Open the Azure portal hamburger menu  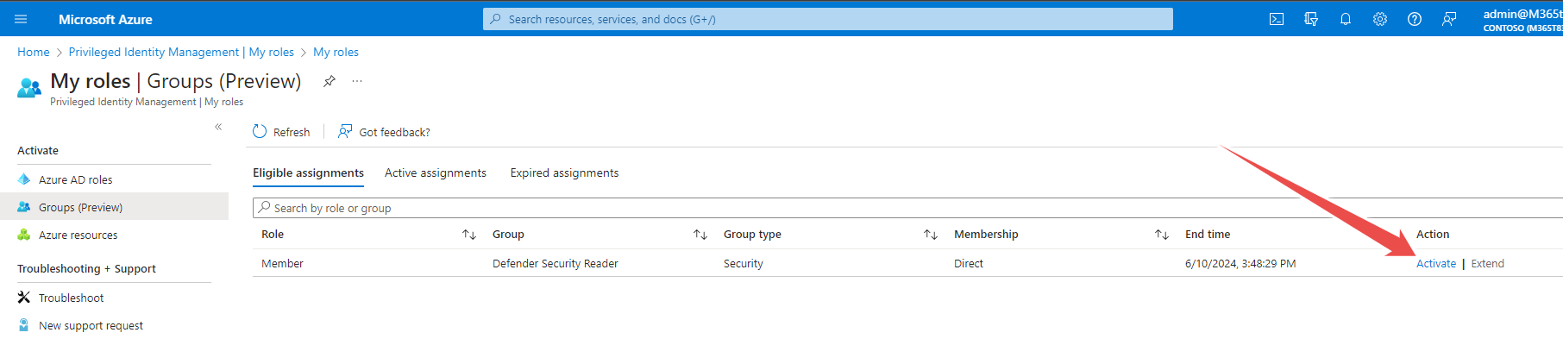click(21, 19)
